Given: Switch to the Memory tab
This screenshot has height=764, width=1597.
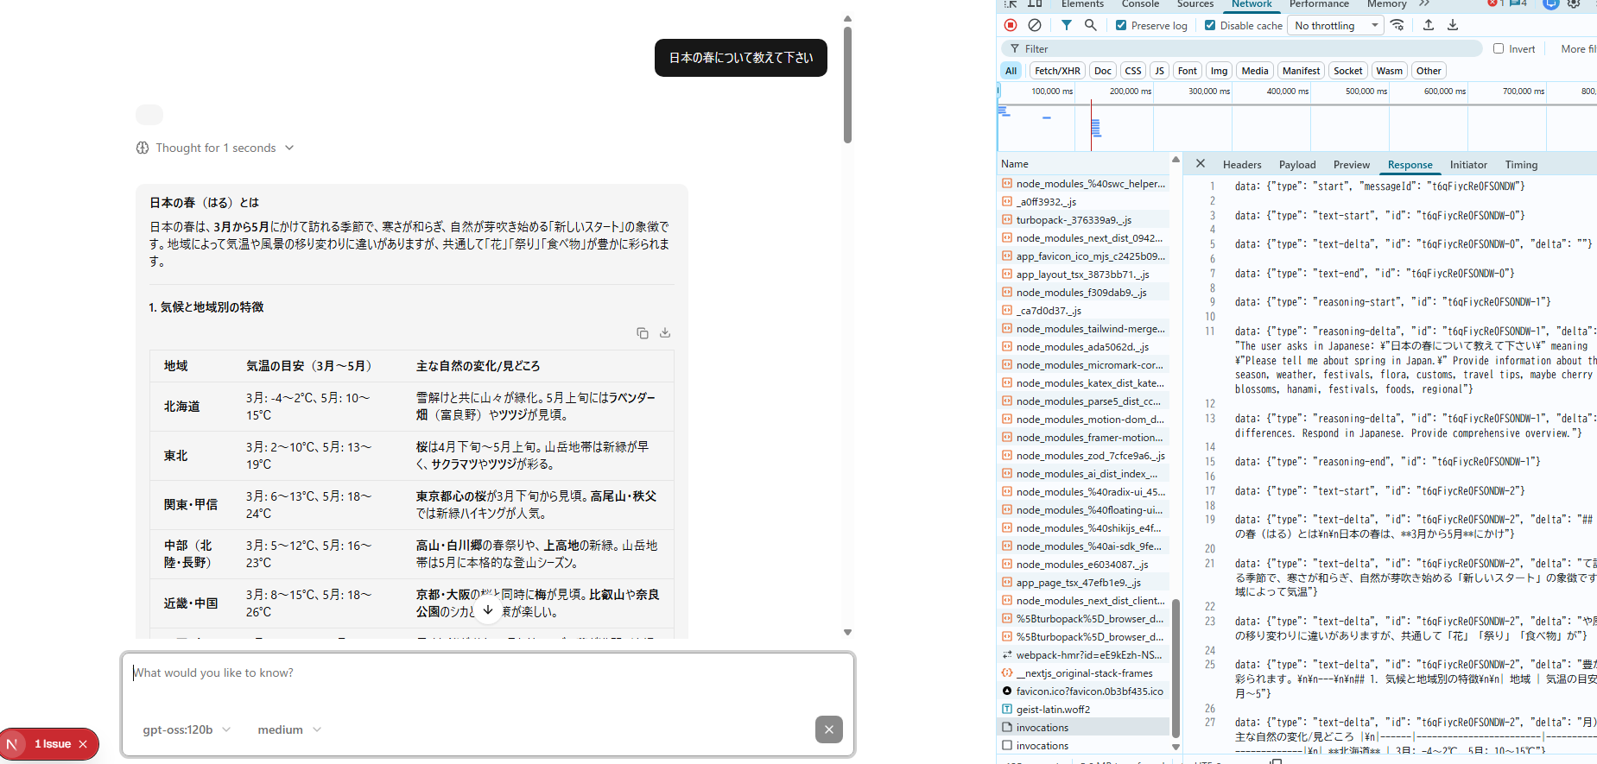Looking at the screenshot, I should 1387,4.
